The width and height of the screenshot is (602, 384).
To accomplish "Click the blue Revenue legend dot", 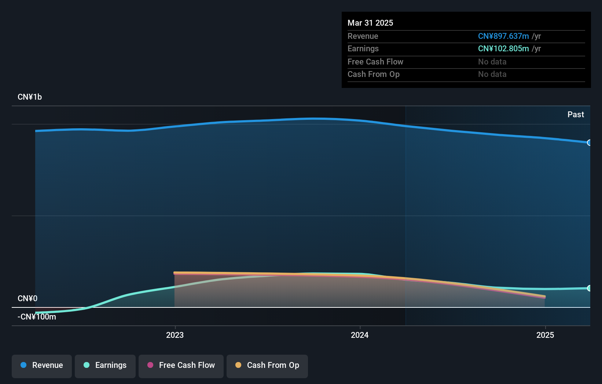I will tap(23, 365).
